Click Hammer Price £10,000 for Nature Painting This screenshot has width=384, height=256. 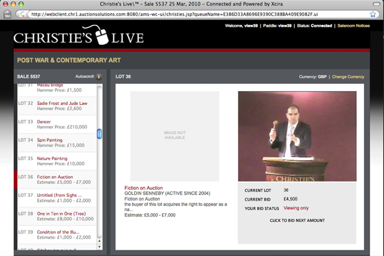click(61, 164)
